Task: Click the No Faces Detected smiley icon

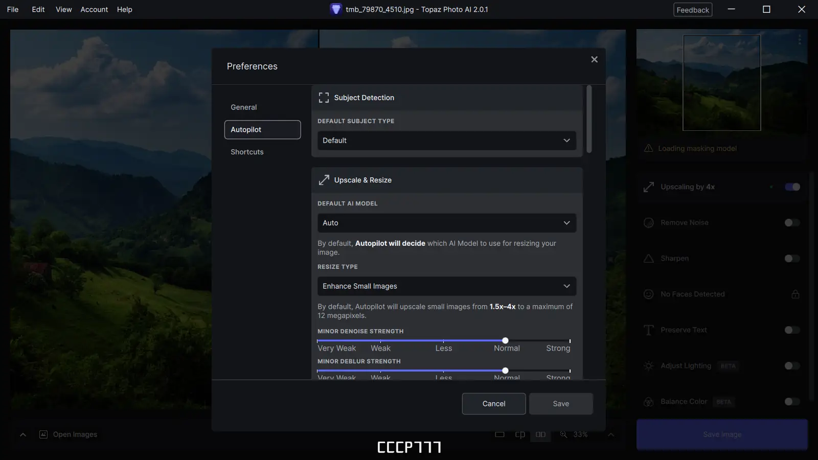Action: click(x=649, y=294)
